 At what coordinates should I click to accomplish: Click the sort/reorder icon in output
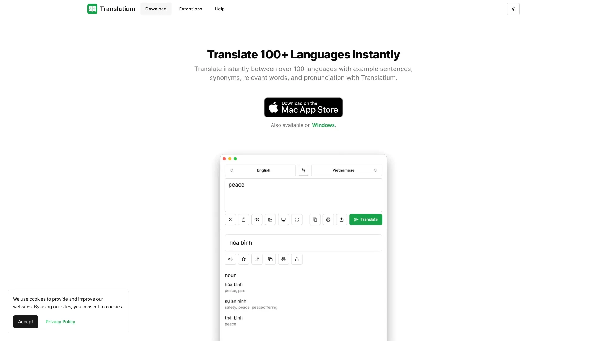click(257, 259)
